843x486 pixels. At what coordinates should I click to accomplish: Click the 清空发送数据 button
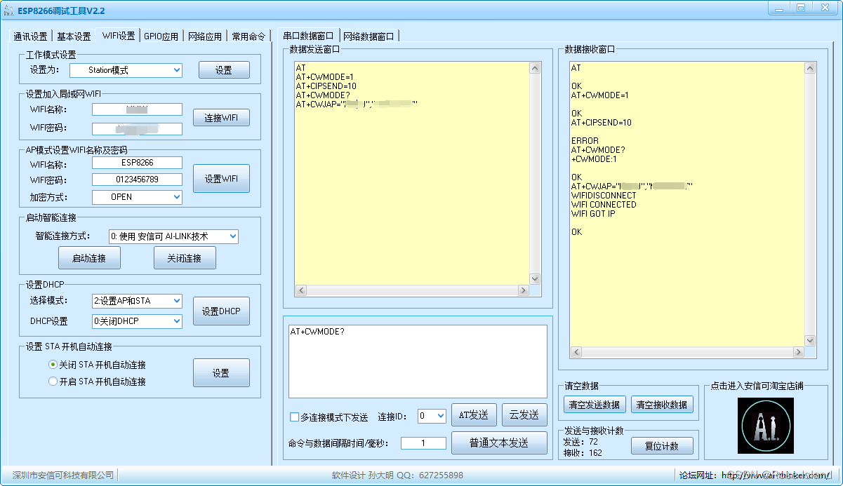click(x=594, y=405)
